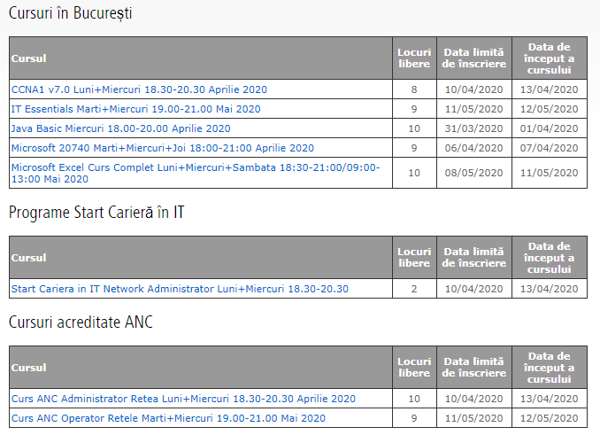Open Start Cariera in IT Network Administrator link

[180, 289]
